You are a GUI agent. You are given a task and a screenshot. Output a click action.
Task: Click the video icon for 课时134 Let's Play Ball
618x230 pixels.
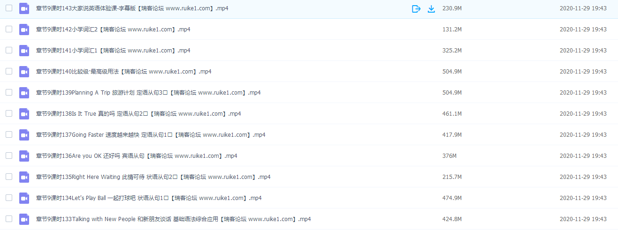pos(24,198)
